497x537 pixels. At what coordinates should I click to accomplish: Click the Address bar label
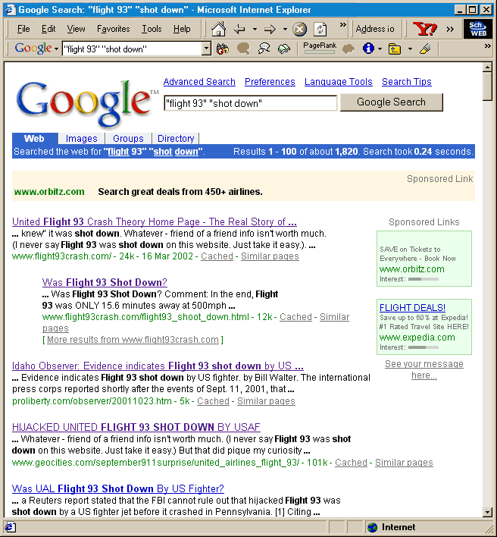375,29
